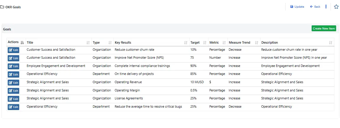Image resolution: width=340 pixels, height=128 pixels.
Task: Select the Operating Margin key result cell
Action: click(127, 90)
